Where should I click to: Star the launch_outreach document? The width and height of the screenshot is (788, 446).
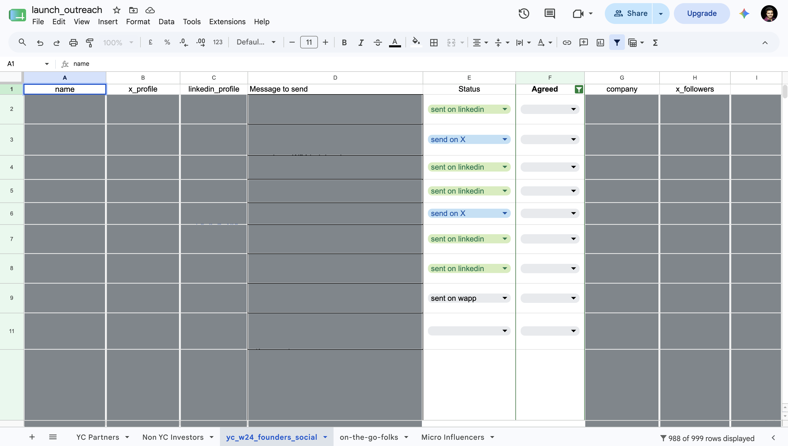(x=116, y=10)
